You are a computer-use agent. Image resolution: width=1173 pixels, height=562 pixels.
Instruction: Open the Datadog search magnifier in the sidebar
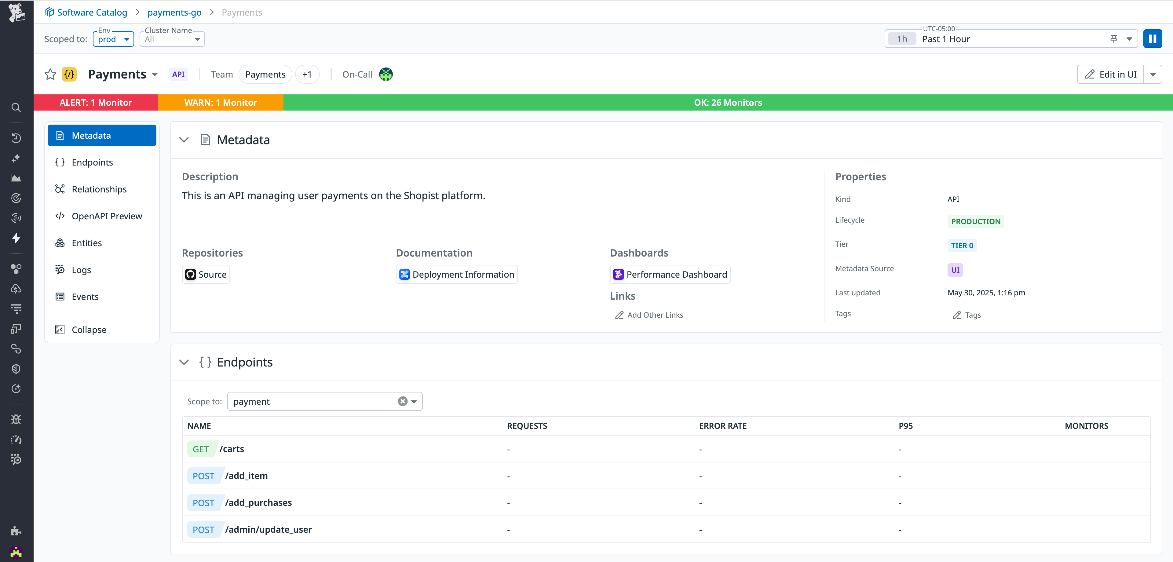pos(16,108)
